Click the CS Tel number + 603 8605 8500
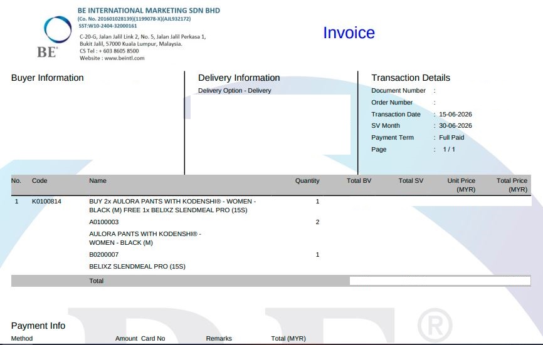The height and width of the screenshot is (345, 543). tap(119, 51)
